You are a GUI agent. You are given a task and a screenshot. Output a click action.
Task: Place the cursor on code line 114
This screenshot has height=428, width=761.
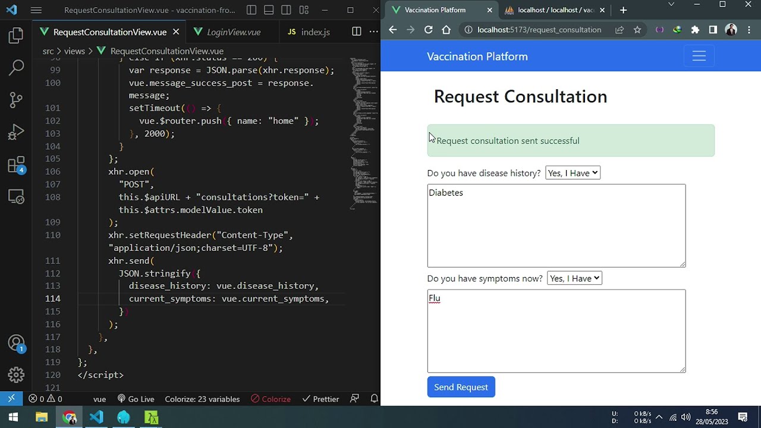coord(228,298)
